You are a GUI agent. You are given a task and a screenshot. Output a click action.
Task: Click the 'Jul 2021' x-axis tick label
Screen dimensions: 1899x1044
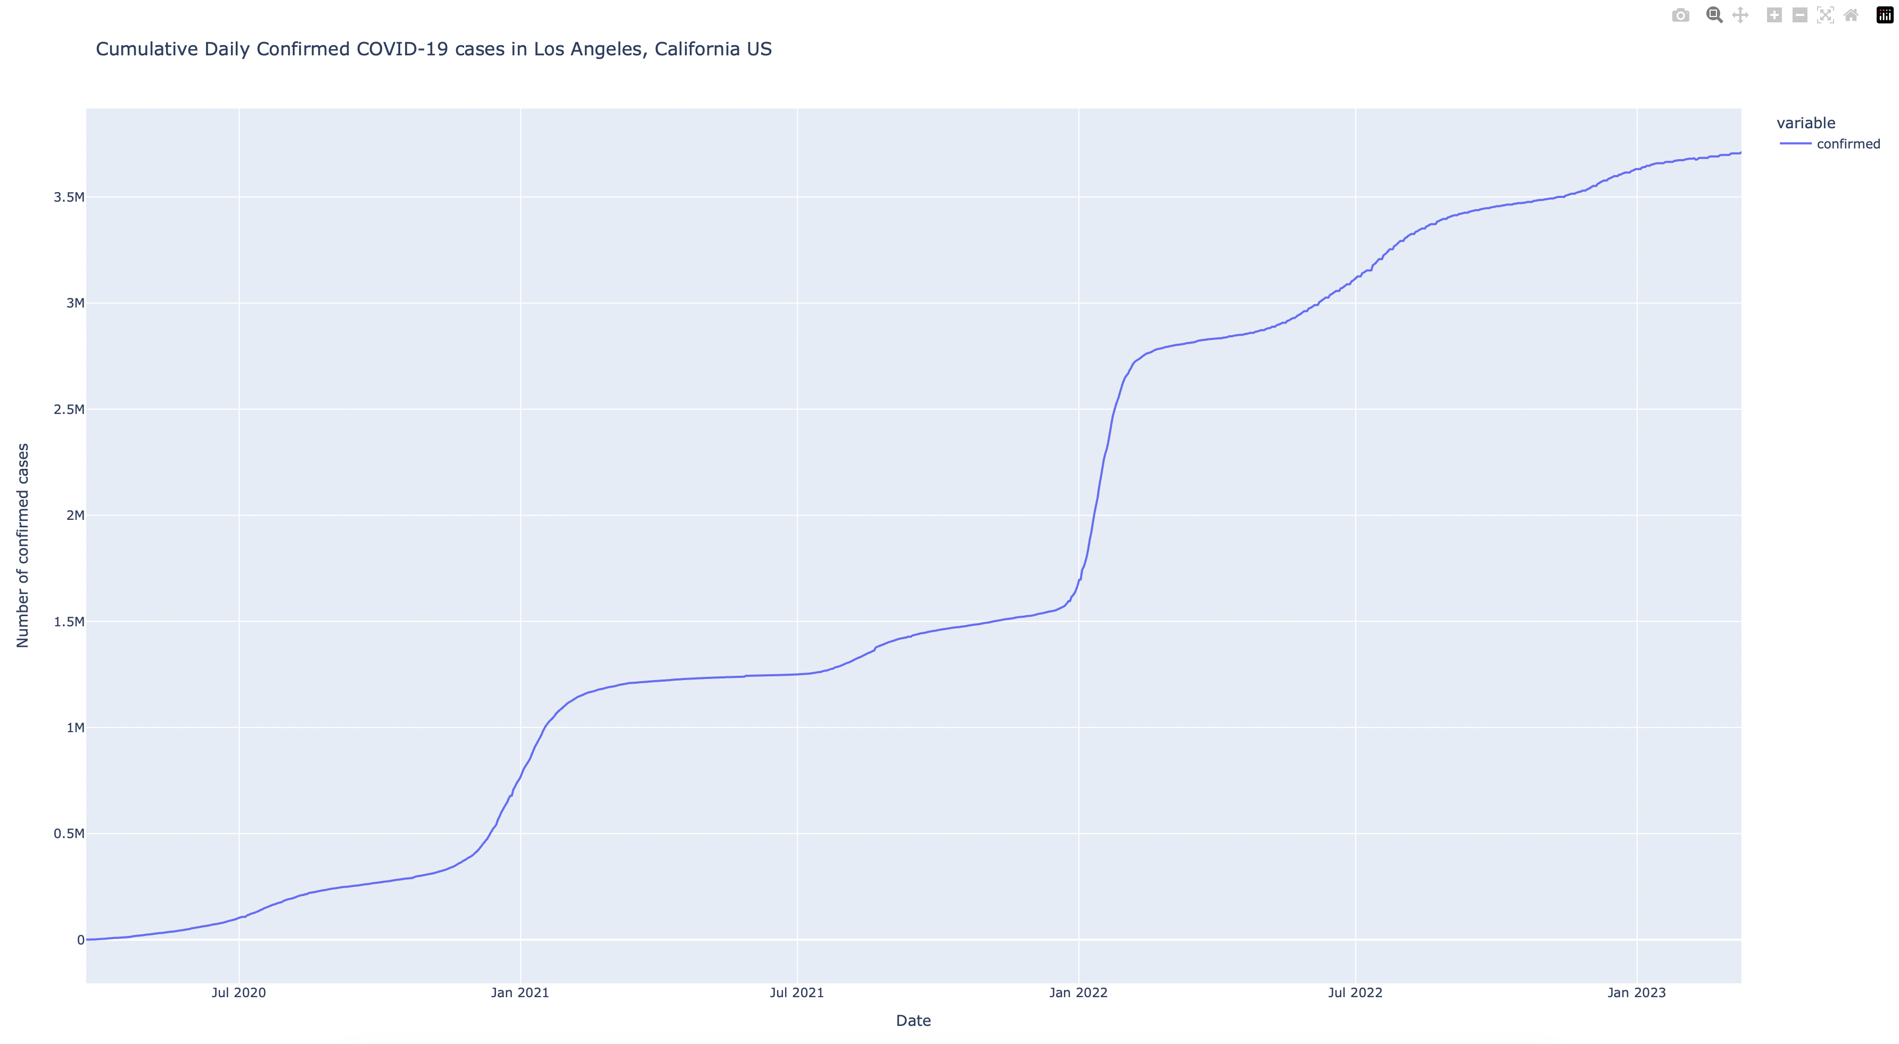[796, 992]
